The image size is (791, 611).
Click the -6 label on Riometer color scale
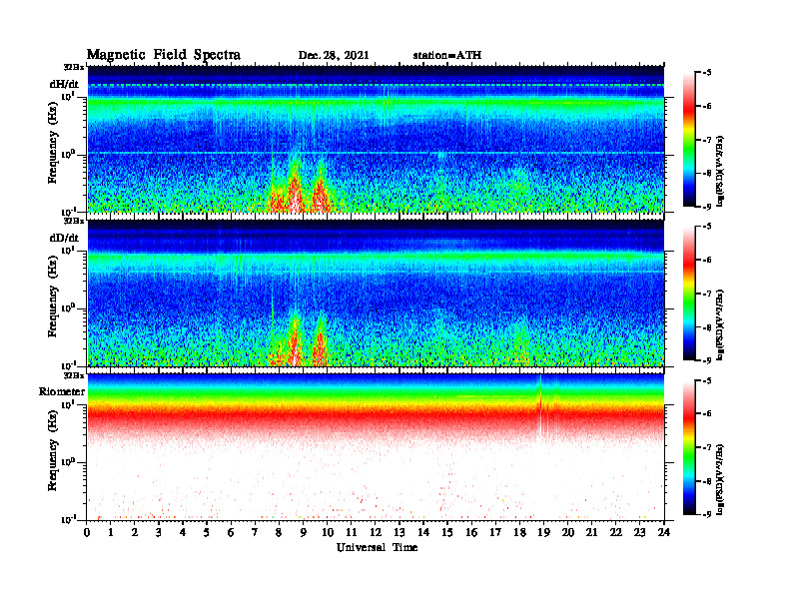(x=707, y=414)
